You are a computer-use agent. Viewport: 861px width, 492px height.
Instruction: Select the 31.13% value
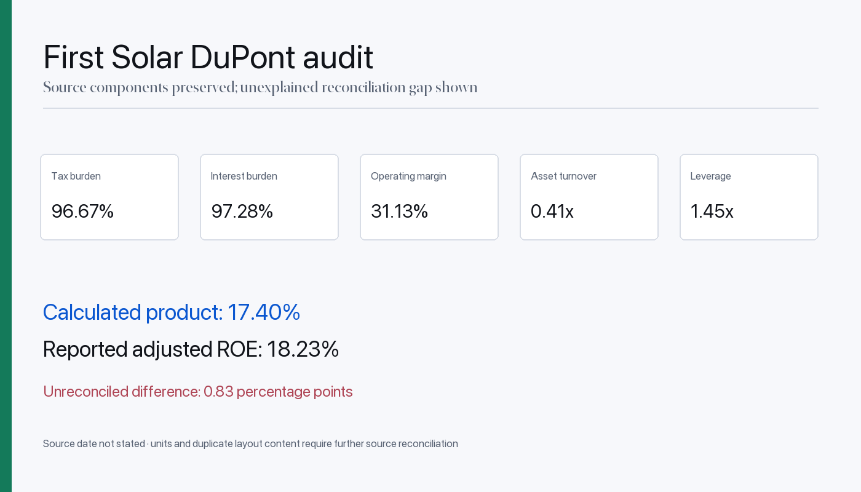tap(399, 212)
